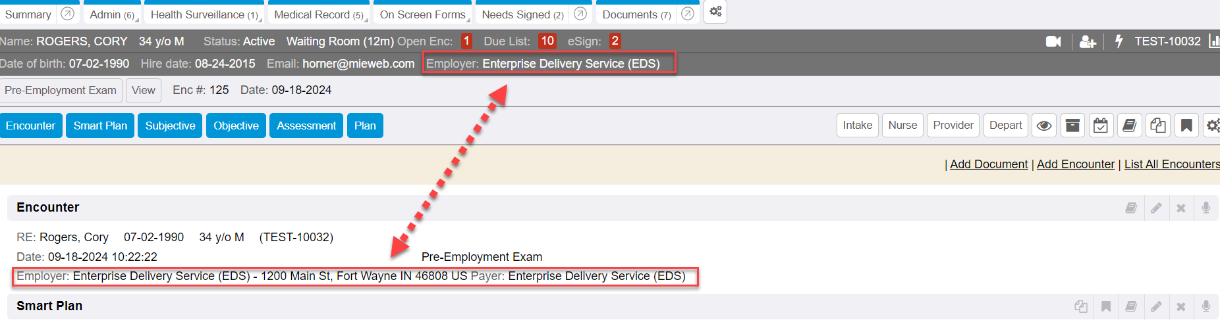Click the X icon in Smart Plan header

coord(1181,306)
